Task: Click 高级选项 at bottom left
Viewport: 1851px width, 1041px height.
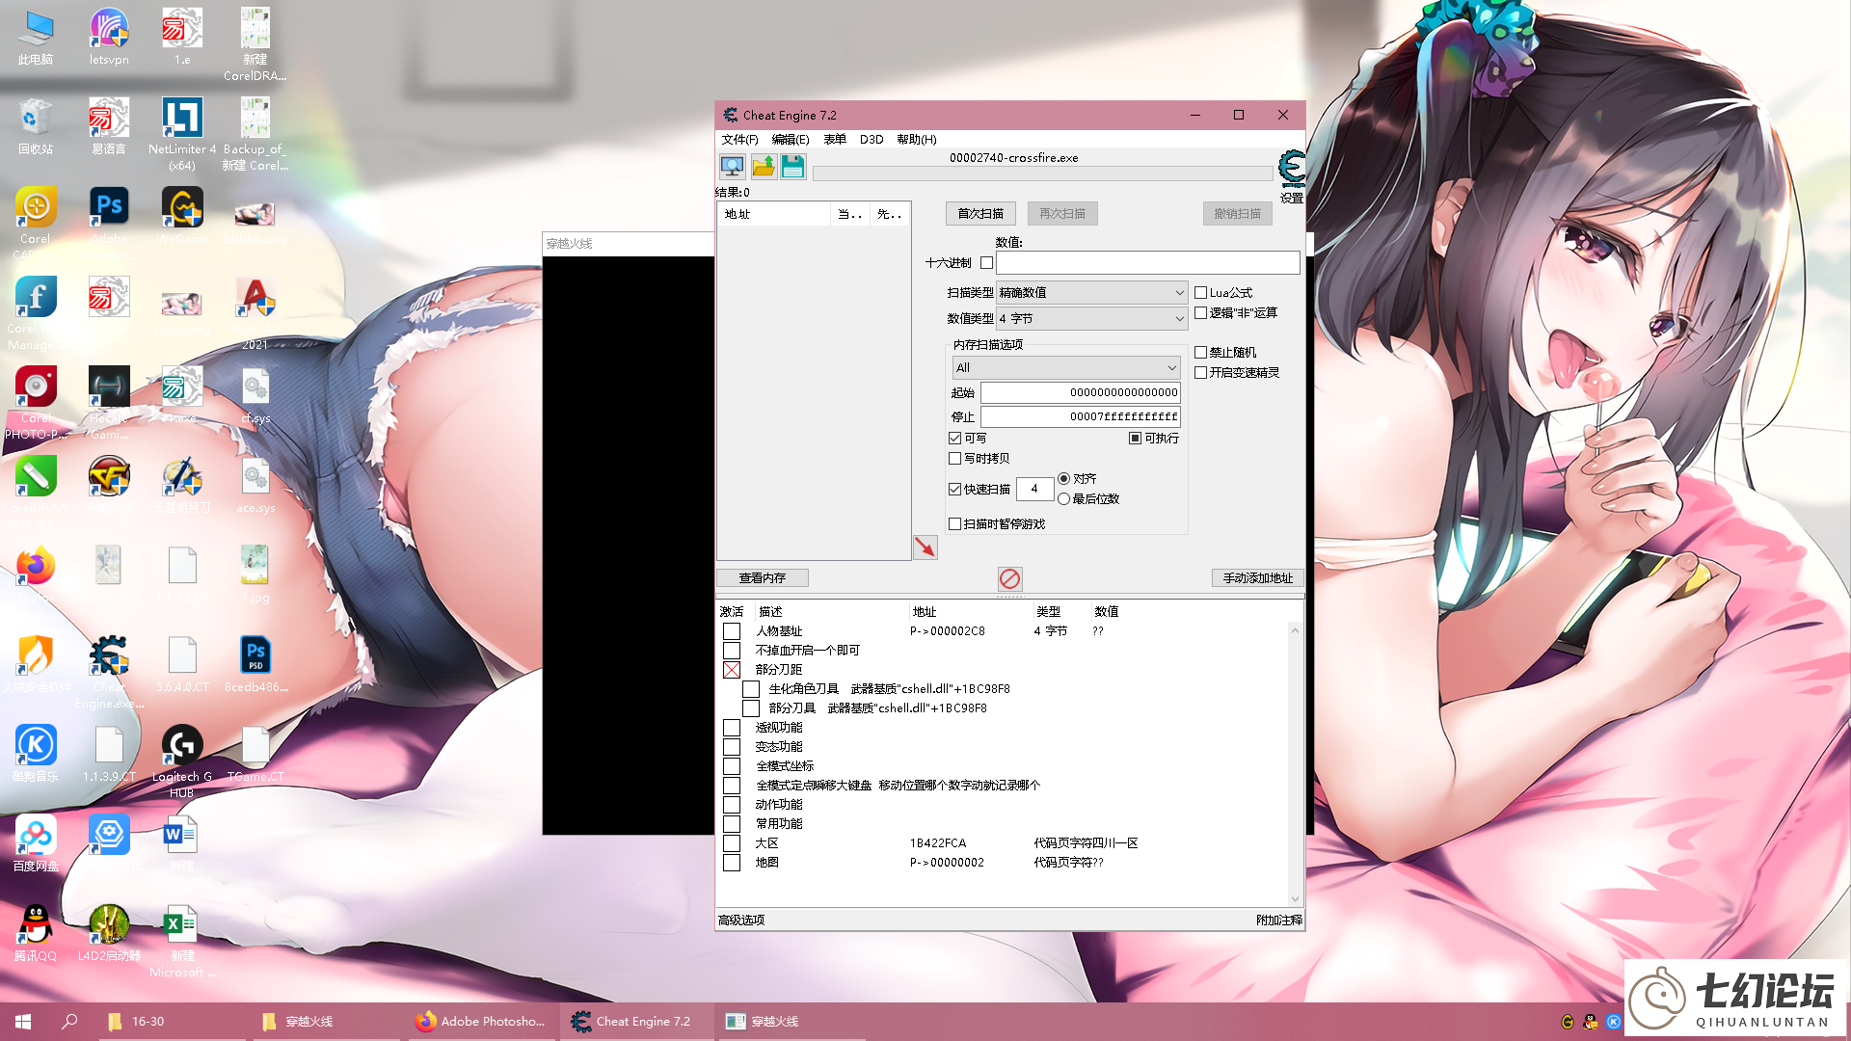Action: 741,920
